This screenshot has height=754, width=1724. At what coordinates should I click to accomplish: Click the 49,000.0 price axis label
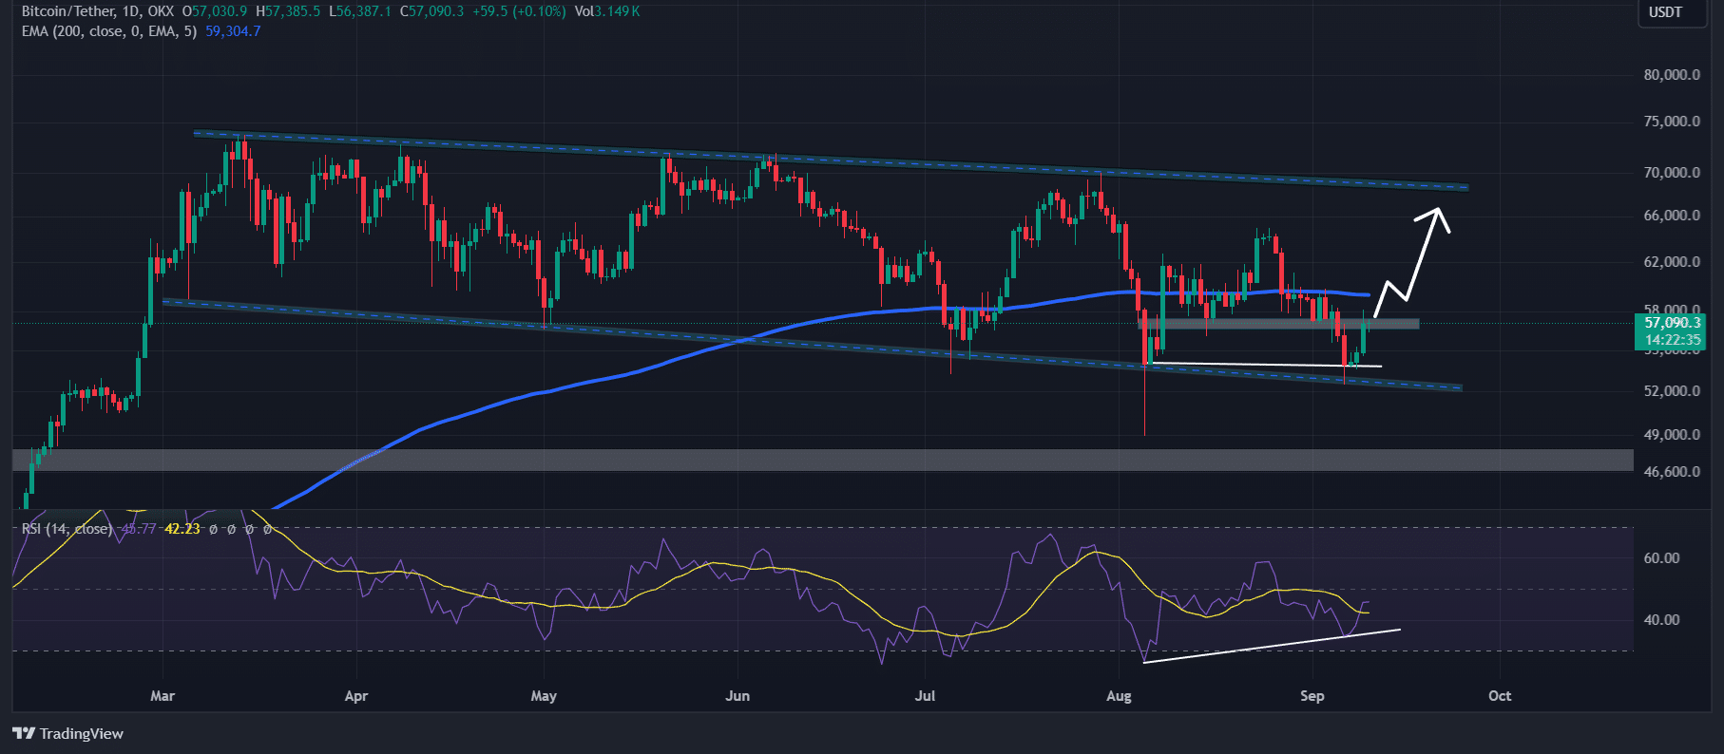pos(1672,435)
